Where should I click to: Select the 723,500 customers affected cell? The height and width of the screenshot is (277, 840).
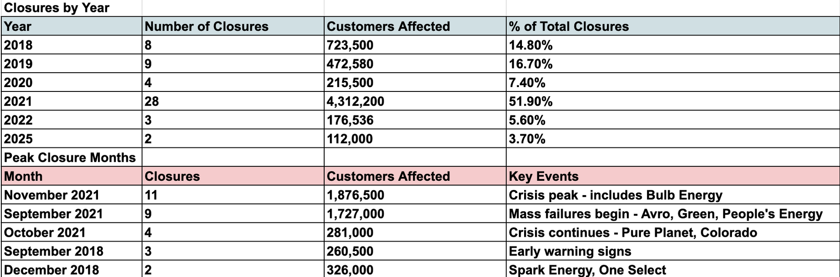click(350, 45)
